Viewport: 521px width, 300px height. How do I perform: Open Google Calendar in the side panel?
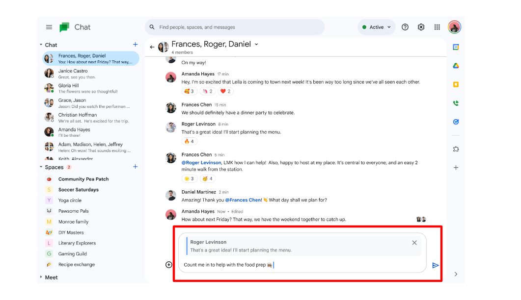coord(456,47)
